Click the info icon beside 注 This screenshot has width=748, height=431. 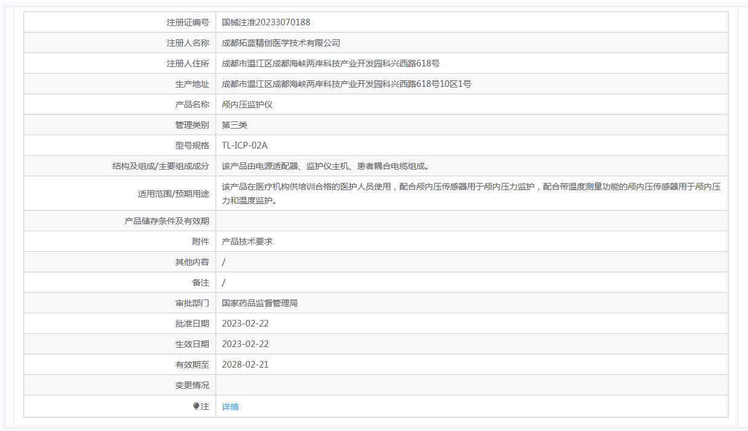coord(196,406)
